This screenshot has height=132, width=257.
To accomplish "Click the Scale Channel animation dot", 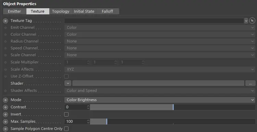I will [5, 55].
